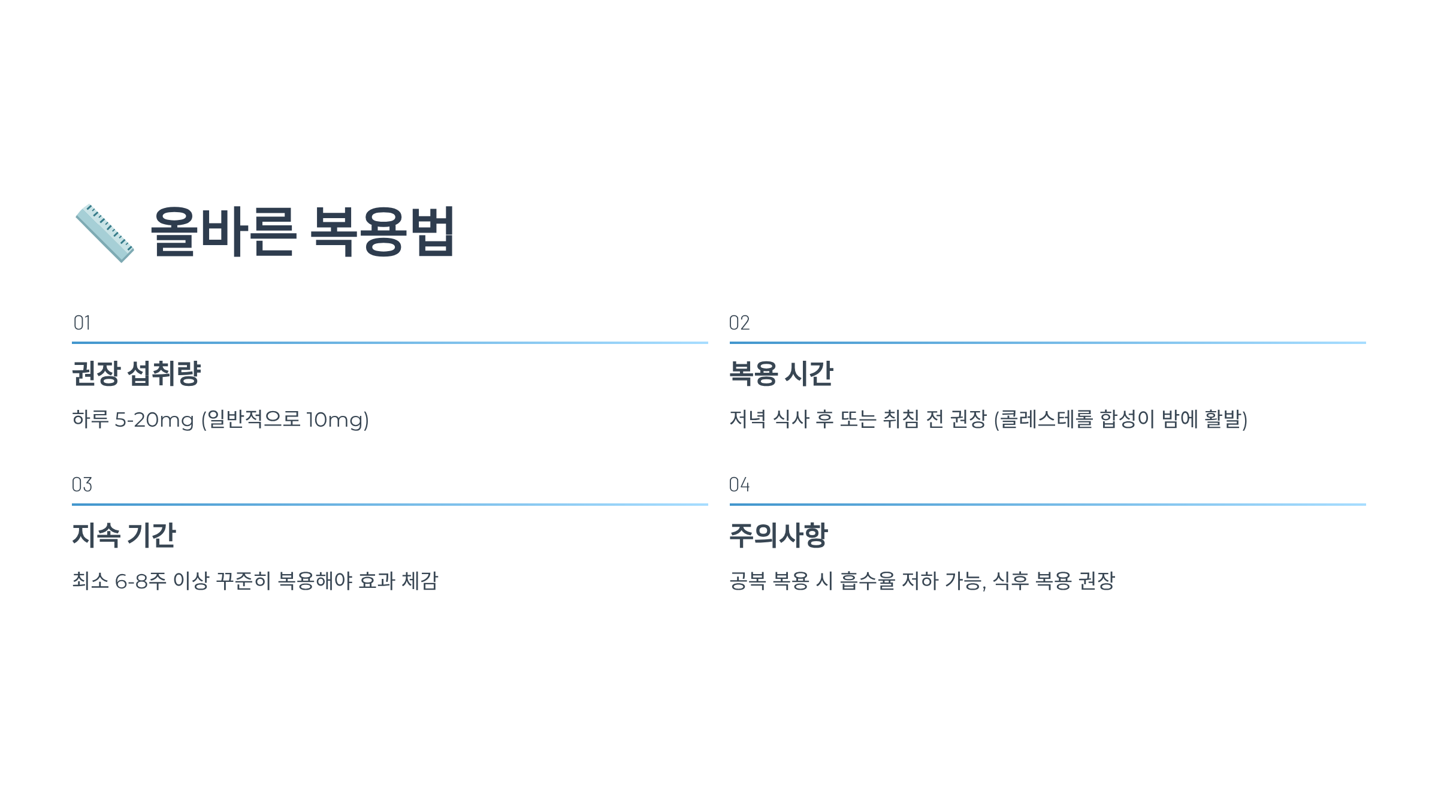Click the description starting with 공복 복용 시
1438x809 pixels.
click(922, 581)
